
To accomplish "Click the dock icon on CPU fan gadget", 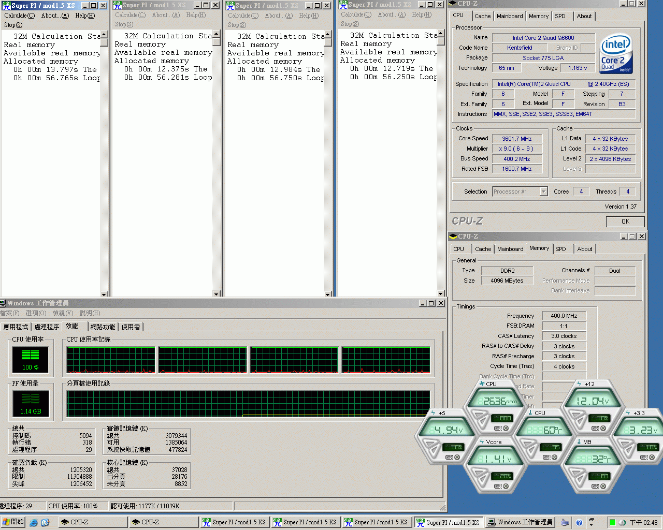I will pyautogui.click(x=497, y=428).
